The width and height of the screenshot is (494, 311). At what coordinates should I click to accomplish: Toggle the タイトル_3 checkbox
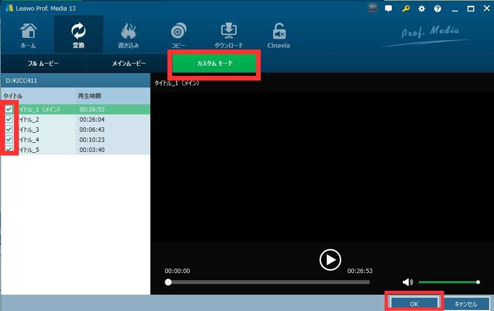pyautogui.click(x=9, y=130)
